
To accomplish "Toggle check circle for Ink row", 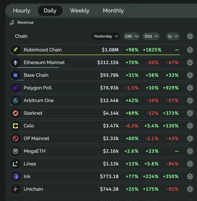I will coord(190,176).
